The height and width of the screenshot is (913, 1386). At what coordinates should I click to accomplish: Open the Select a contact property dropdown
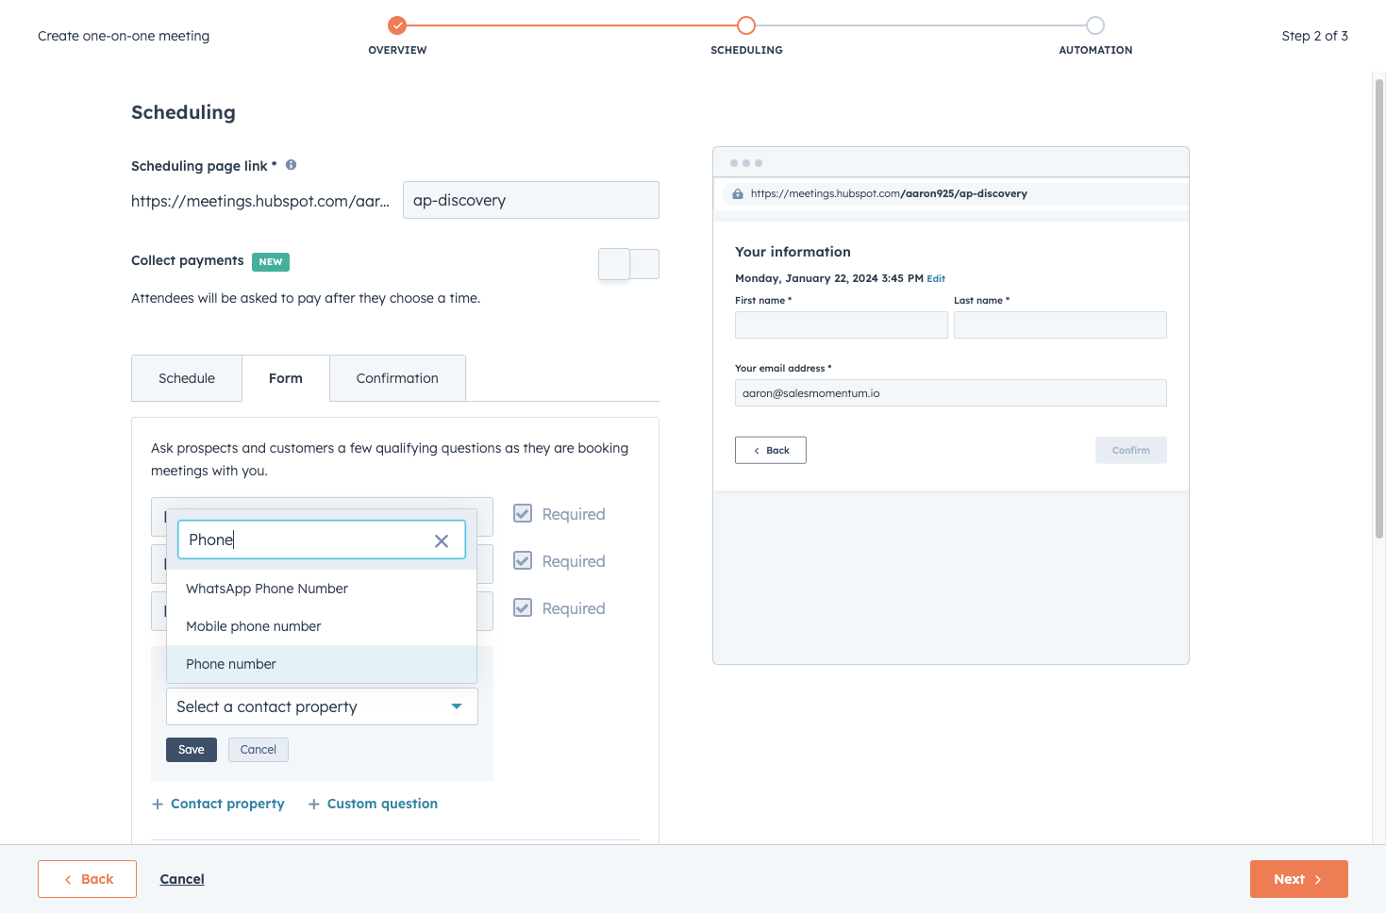(x=322, y=706)
